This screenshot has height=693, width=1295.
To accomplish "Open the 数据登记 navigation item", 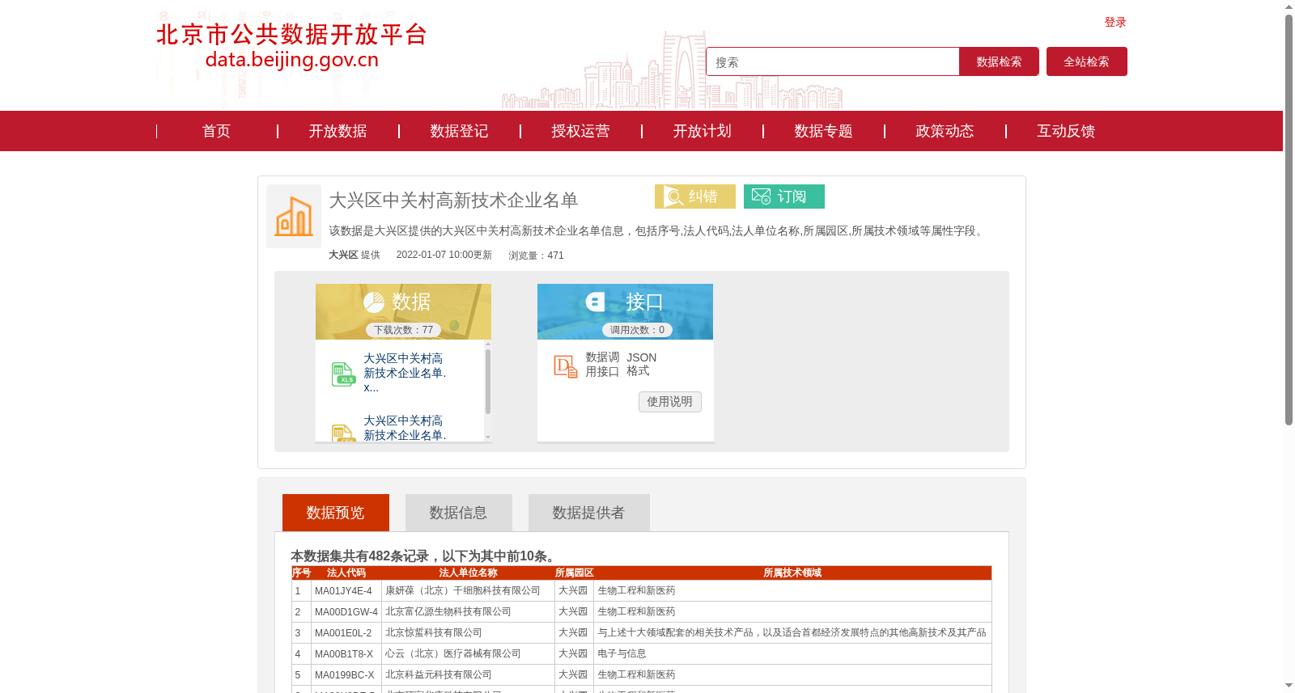I will [459, 131].
